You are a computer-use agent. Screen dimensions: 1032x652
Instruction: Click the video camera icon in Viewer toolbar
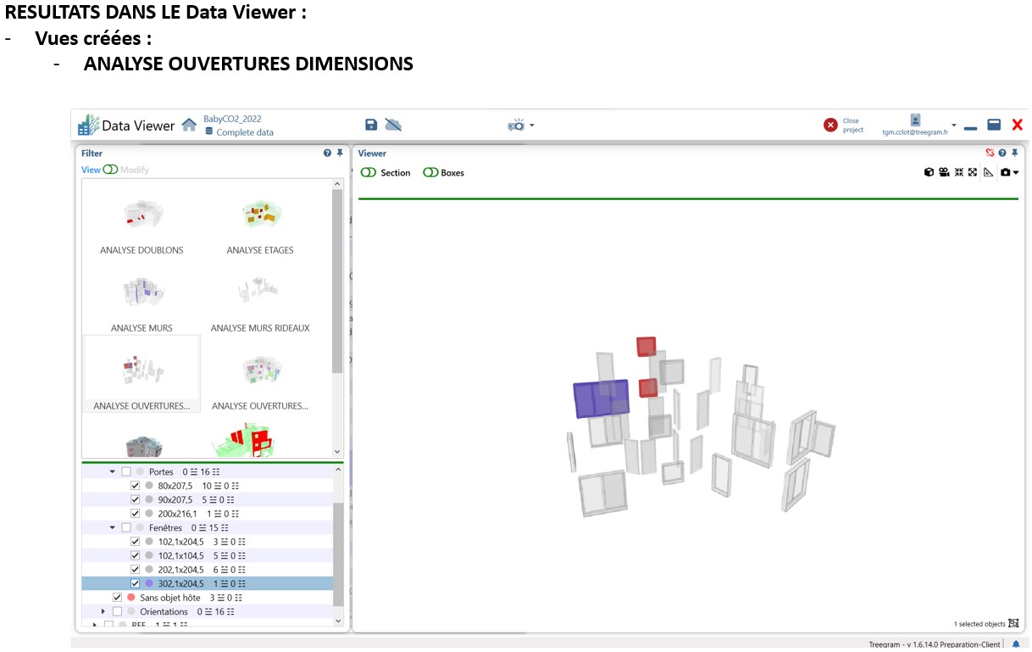[944, 172]
